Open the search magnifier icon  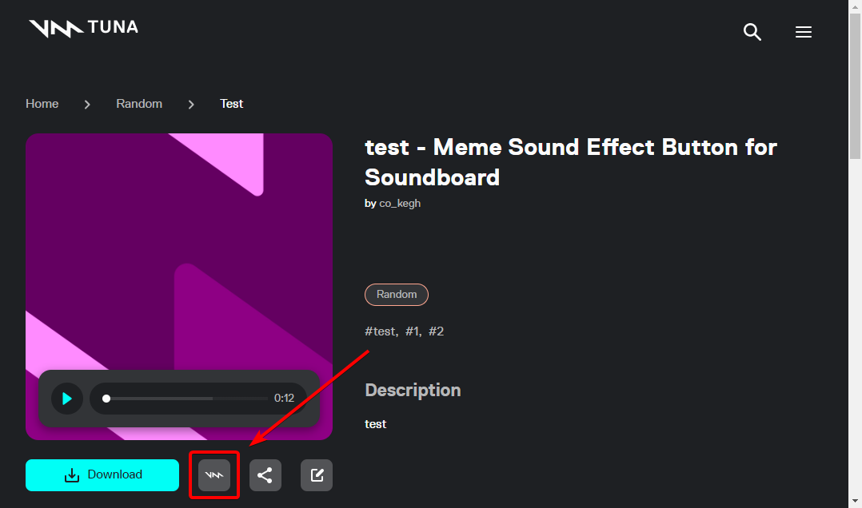752,32
